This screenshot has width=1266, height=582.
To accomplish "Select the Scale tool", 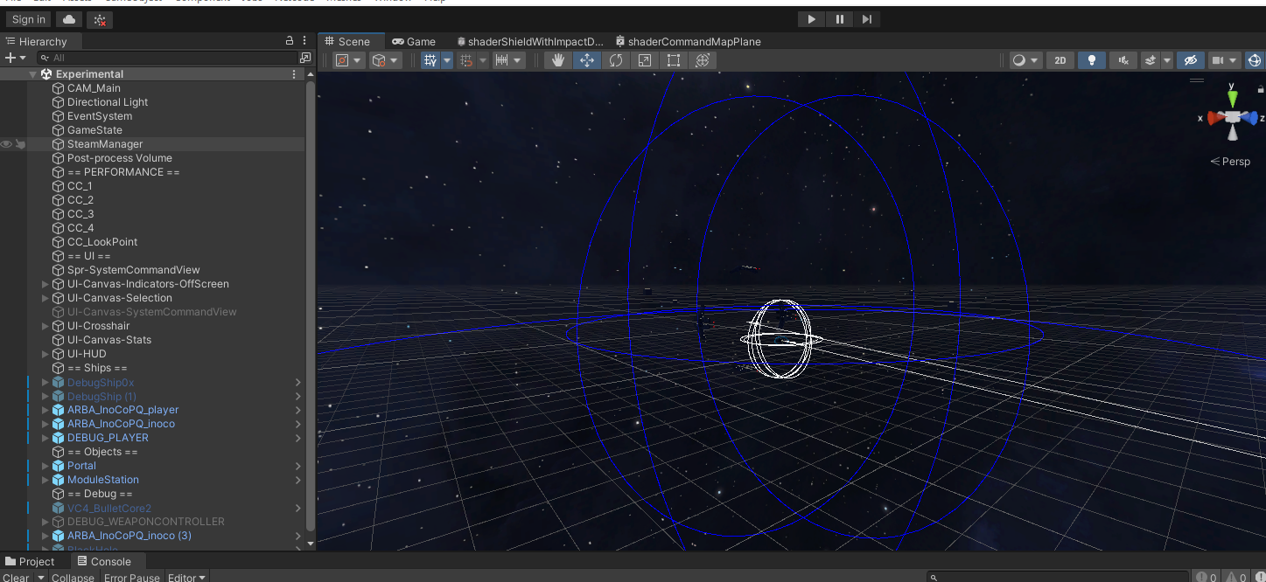I will 645,60.
